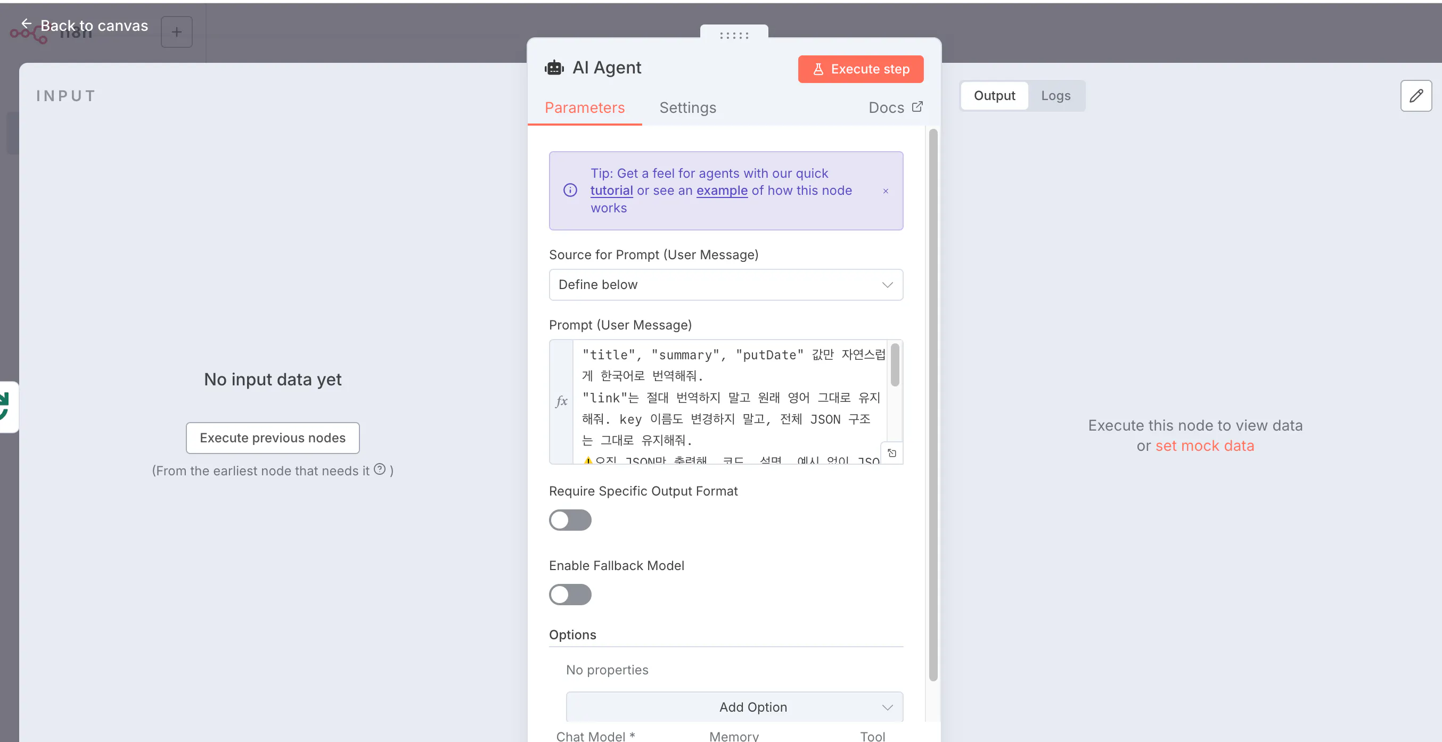Click inside the Prompt (User Message) text field
The height and width of the screenshot is (742, 1442).
730,401
